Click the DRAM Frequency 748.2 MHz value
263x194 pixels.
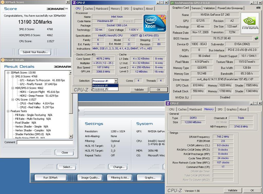pos(223,137)
